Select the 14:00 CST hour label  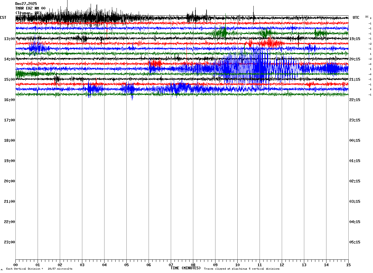coord(10,59)
